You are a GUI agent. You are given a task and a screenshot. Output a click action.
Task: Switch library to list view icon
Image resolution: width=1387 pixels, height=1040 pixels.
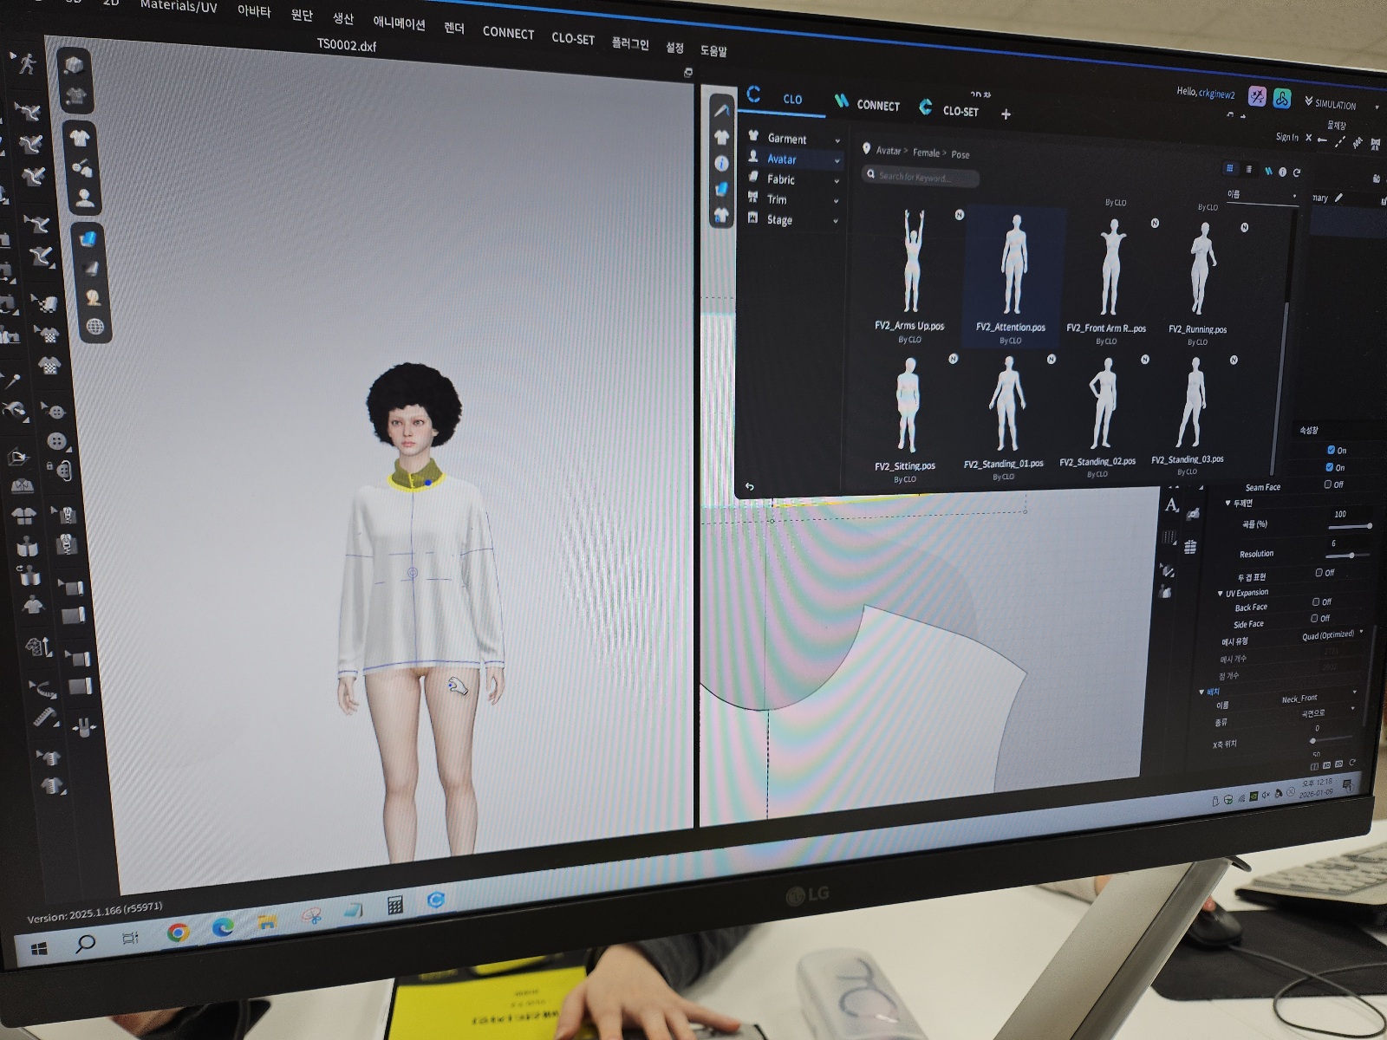tap(1248, 169)
